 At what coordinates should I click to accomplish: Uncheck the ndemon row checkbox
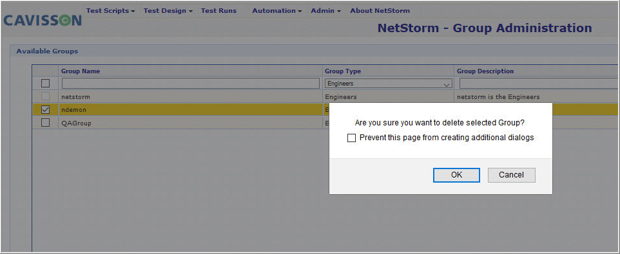point(46,110)
